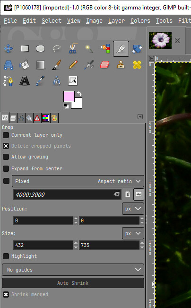Select the Color Picker eyedropper tool
Screen dimensions: 191x308
(40, 81)
